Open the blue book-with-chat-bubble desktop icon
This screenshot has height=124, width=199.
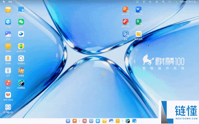pos(21,10)
